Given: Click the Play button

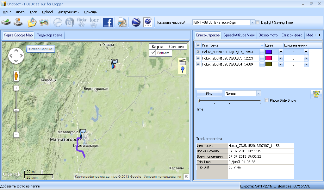Looking at the screenshot, I should pos(209,94).
